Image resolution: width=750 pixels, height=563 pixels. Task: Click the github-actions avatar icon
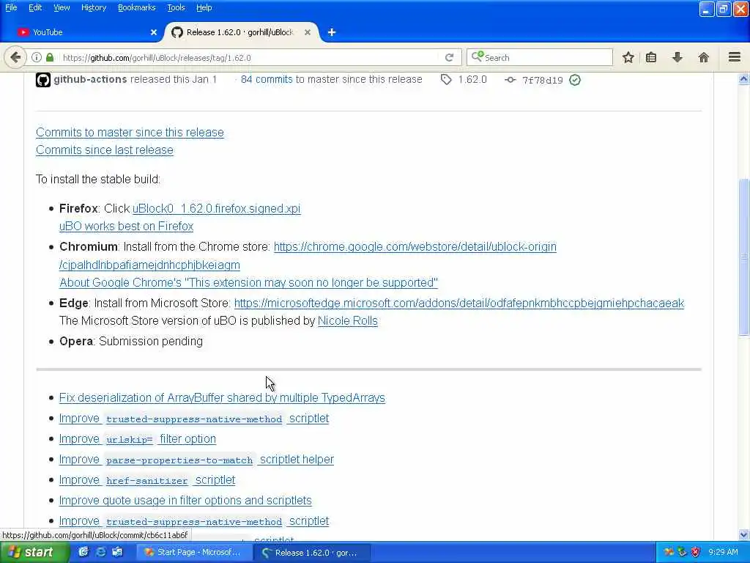click(43, 79)
